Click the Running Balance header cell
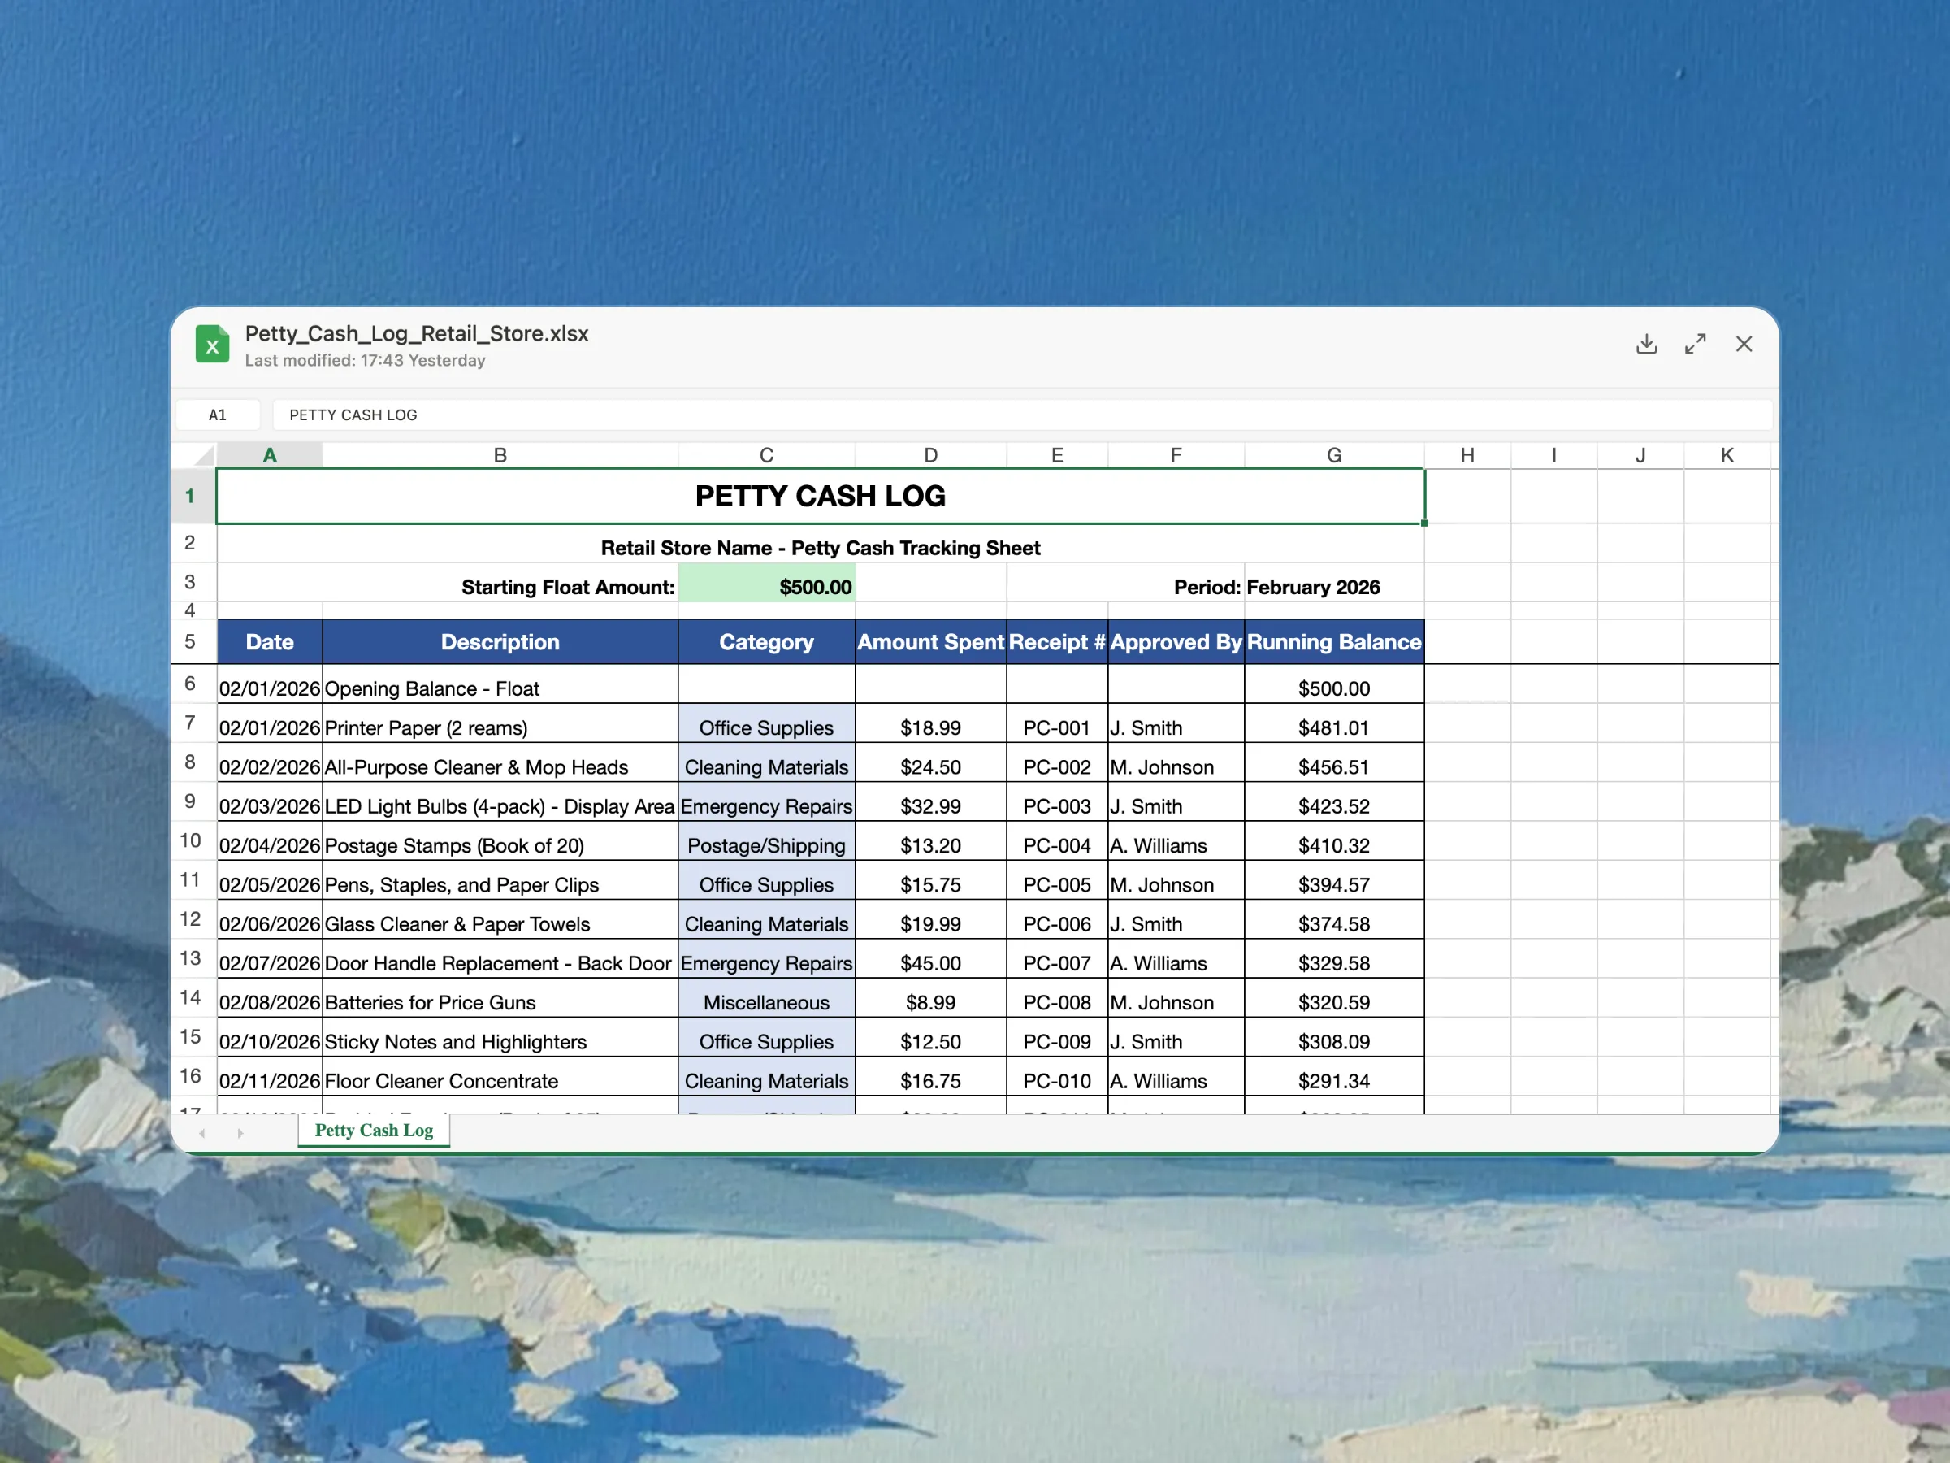Screen dimensions: 1950x1463 tap(1334, 642)
